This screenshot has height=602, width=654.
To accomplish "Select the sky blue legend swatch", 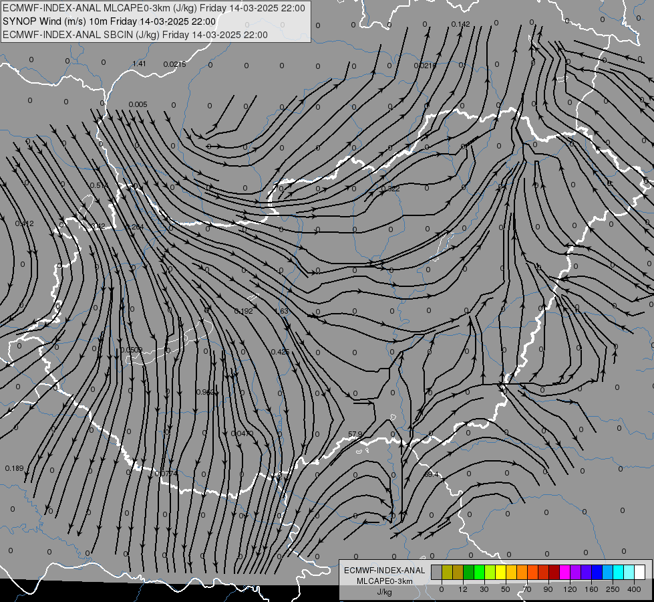I will 608,573.
